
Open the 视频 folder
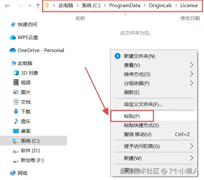pyautogui.click(x=26, y=83)
